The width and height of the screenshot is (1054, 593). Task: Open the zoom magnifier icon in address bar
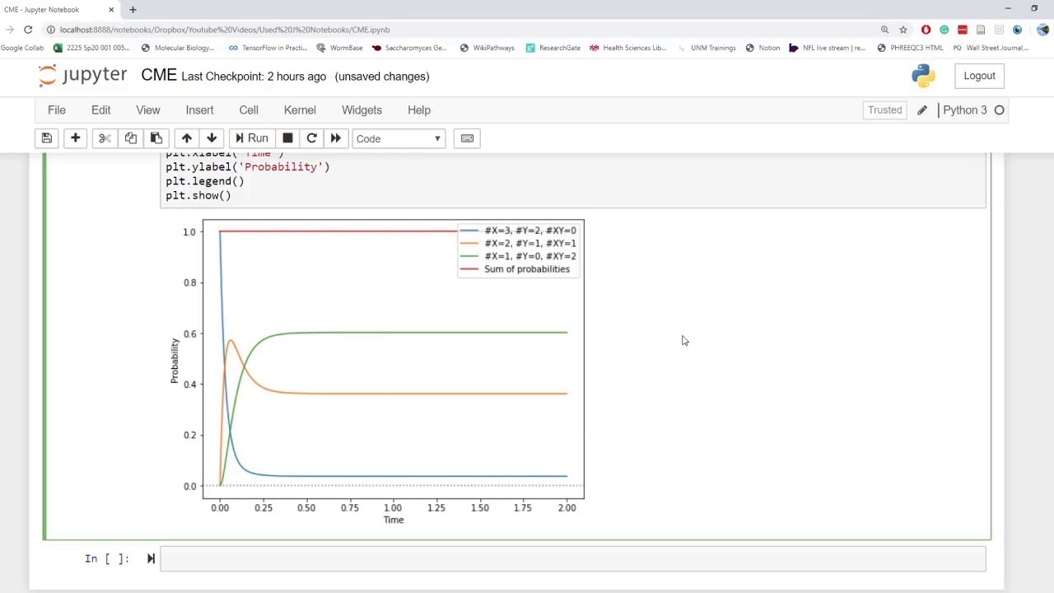885,30
